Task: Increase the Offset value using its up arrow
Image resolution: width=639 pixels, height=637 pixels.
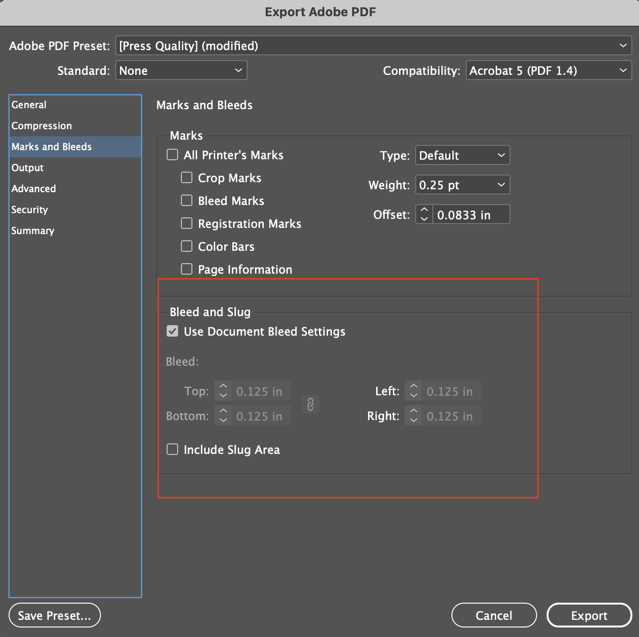Action: pyautogui.click(x=423, y=210)
